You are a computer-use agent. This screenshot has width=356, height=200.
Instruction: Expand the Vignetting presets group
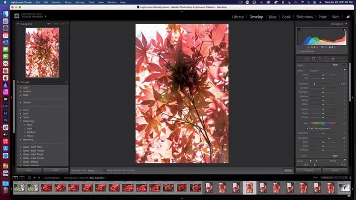pos(21,139)
